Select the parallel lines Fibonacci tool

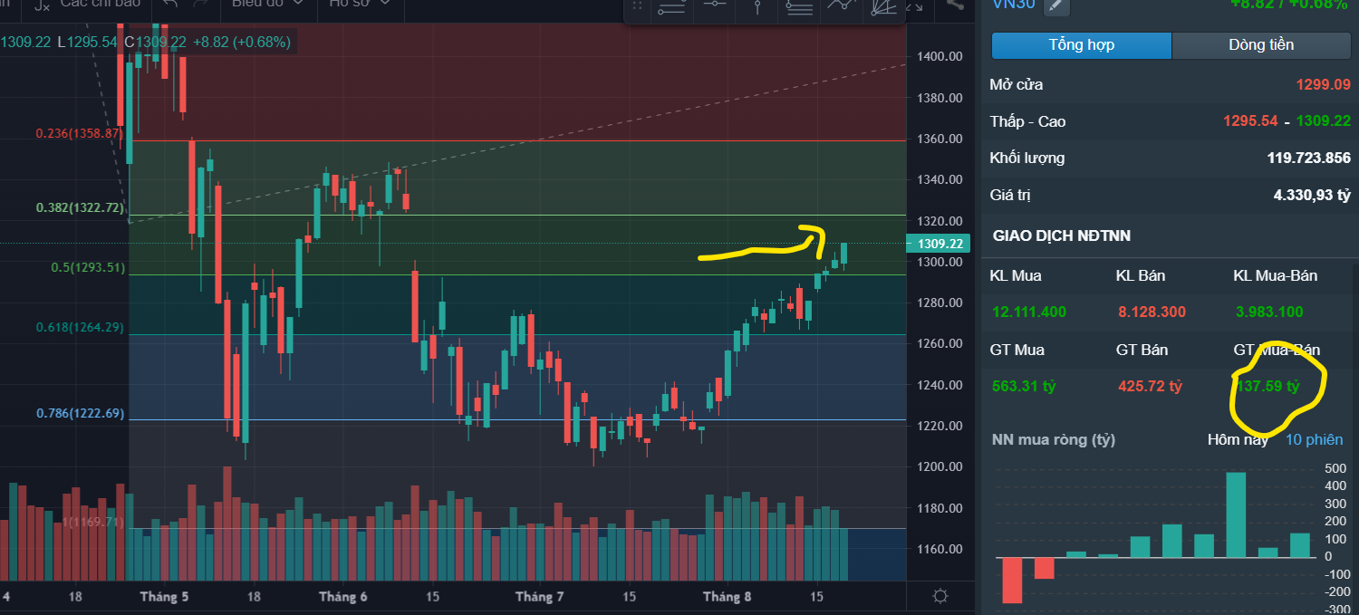799,7
